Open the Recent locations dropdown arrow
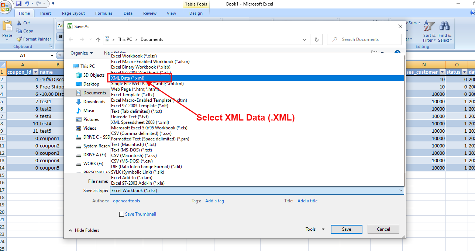 [90, 40]
